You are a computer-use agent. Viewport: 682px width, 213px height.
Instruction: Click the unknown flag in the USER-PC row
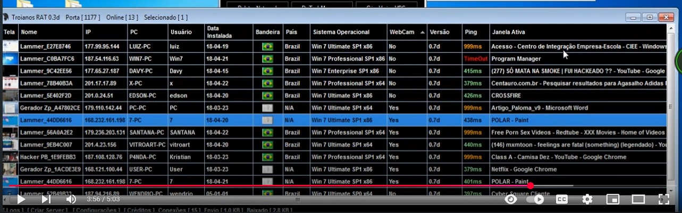pyautogui.click(x=267, y=169)
